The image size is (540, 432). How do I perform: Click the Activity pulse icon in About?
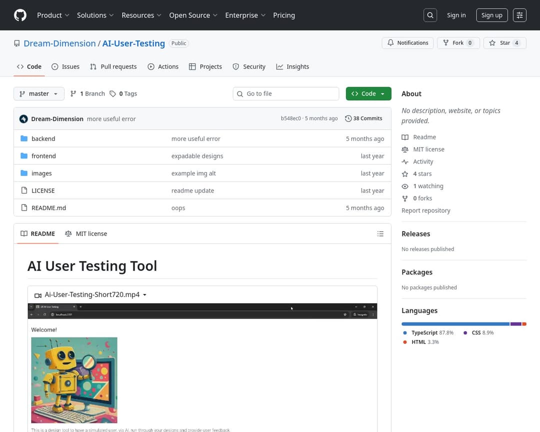(405, 161)
